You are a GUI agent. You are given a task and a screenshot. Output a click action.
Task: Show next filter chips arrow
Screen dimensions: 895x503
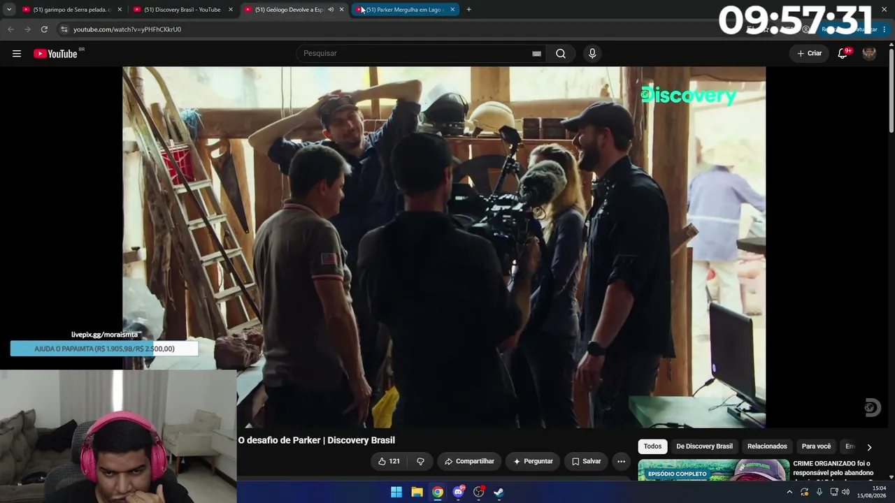click(x=869, y=447)
